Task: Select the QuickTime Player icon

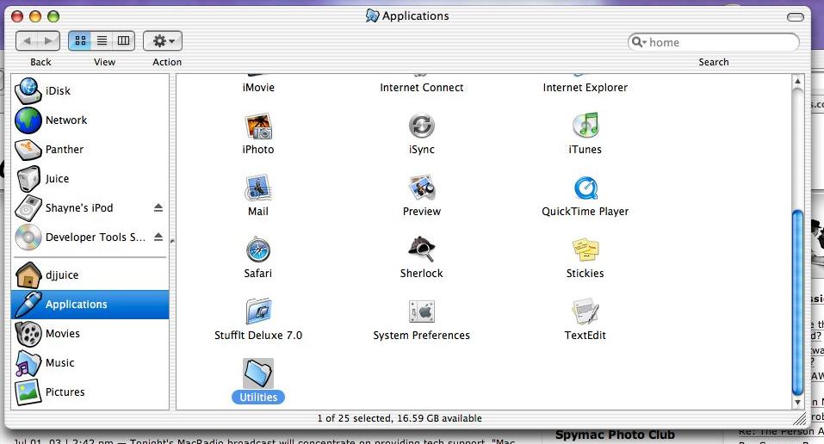Action: tap(585, 188)
